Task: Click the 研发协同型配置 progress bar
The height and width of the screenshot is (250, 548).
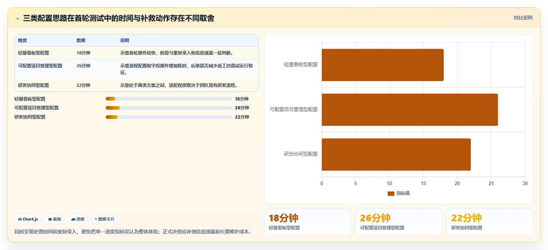Action: 169,117
